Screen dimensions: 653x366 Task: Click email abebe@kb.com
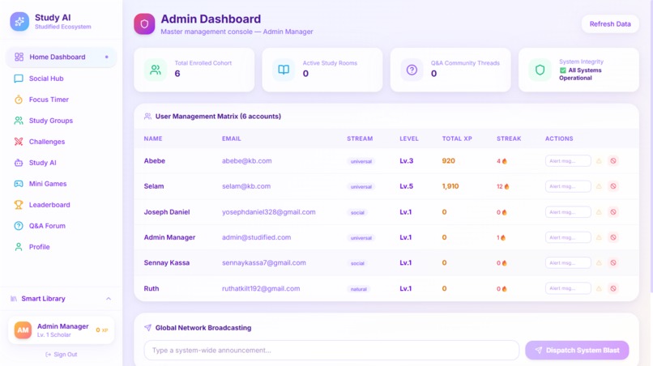click(246, 160)
